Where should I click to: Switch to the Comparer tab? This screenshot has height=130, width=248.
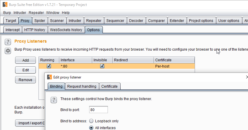pos(156,20)
